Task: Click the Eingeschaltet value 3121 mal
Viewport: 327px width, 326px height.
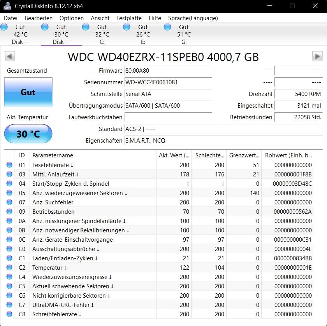Action: pyautogui.click(x=299, y=106)
